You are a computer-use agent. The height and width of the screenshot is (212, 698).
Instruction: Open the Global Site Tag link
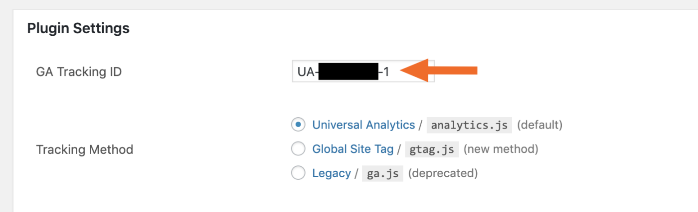353,148
